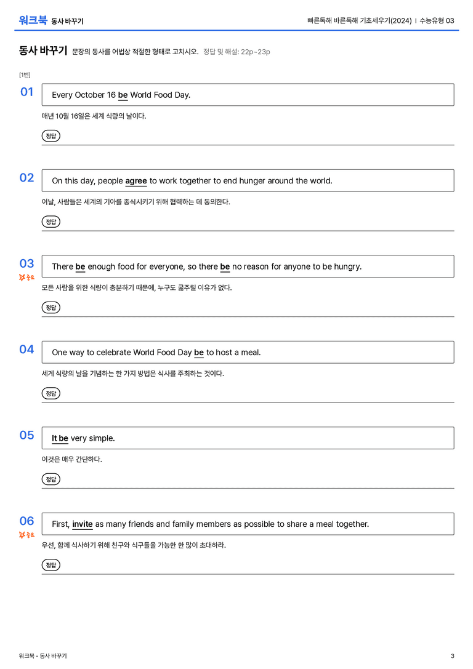Click page number 3 in the footer
This screenshot has width=473, height=669.
pos(453,656)
